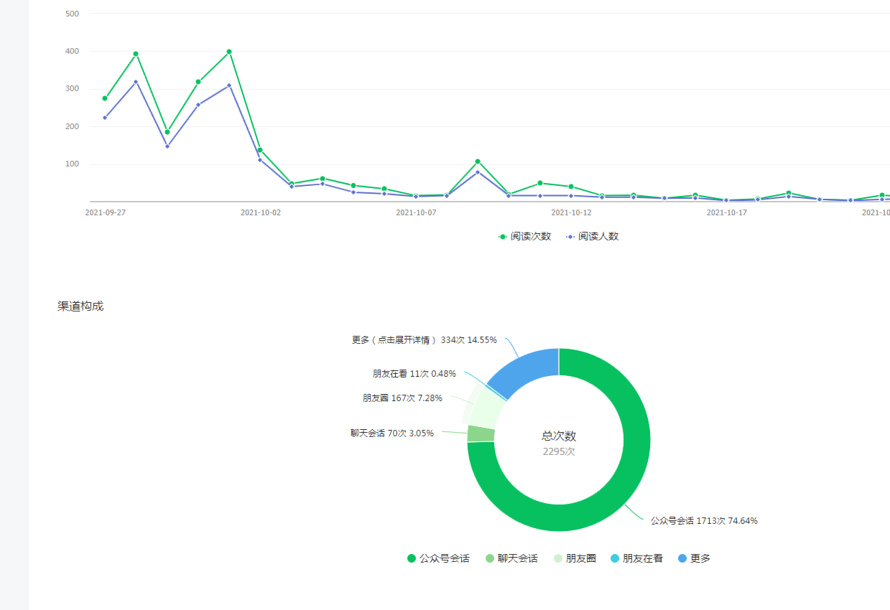Click 阅读人数 point for 2021-09-28
This screenshot has height=610, width=890.
pyautogui.click(x=136, y=82)
